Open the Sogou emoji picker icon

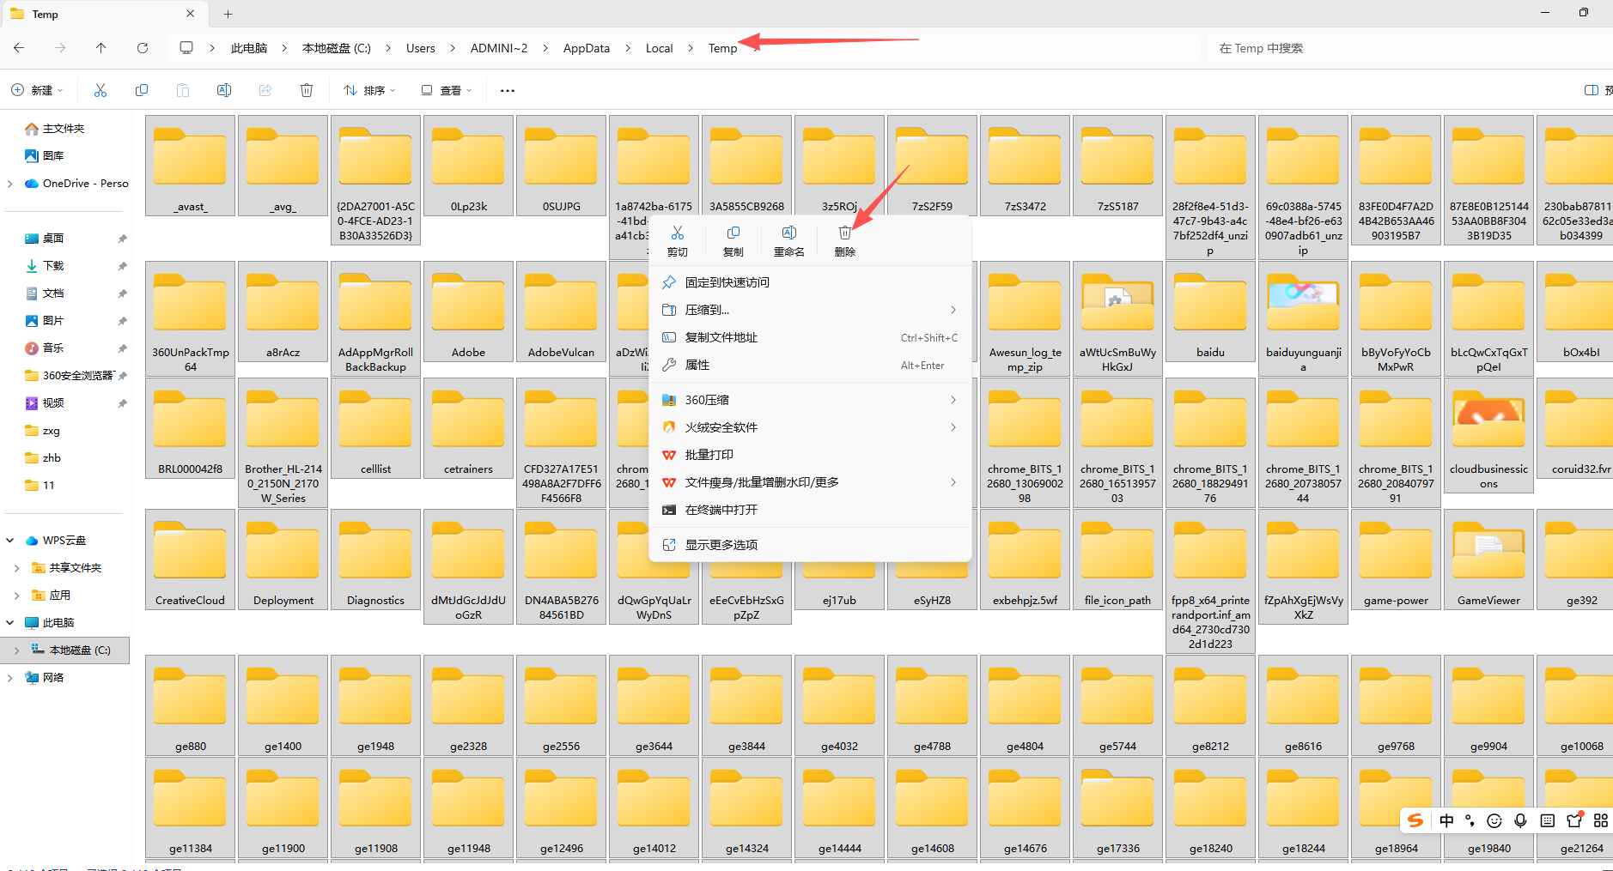[x=1494, y=820]
